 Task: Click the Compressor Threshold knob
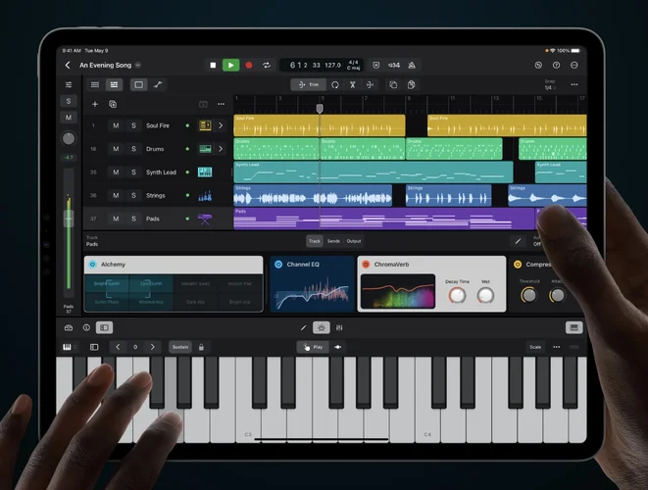529,295
